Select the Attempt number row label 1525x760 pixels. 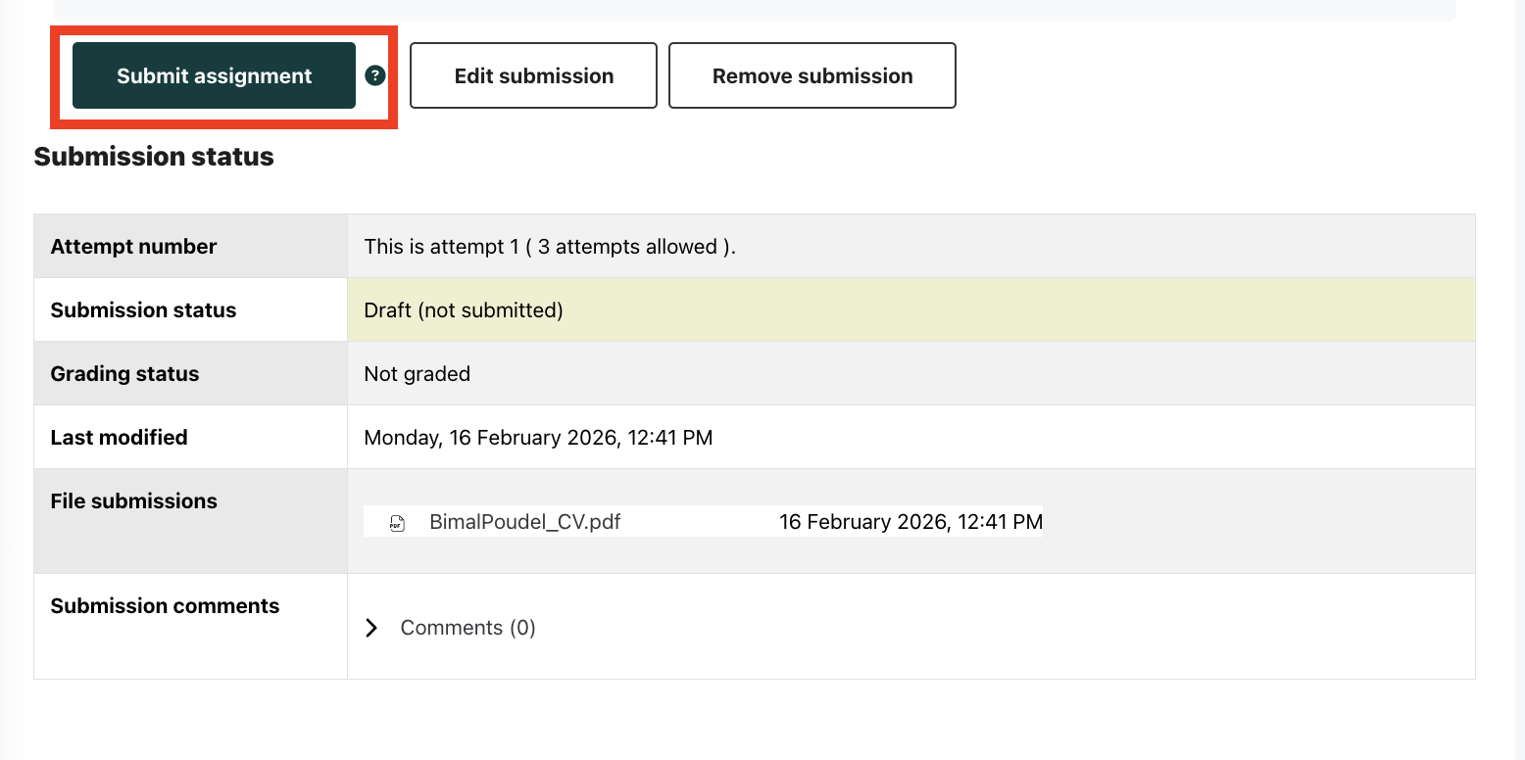point(133,247)
